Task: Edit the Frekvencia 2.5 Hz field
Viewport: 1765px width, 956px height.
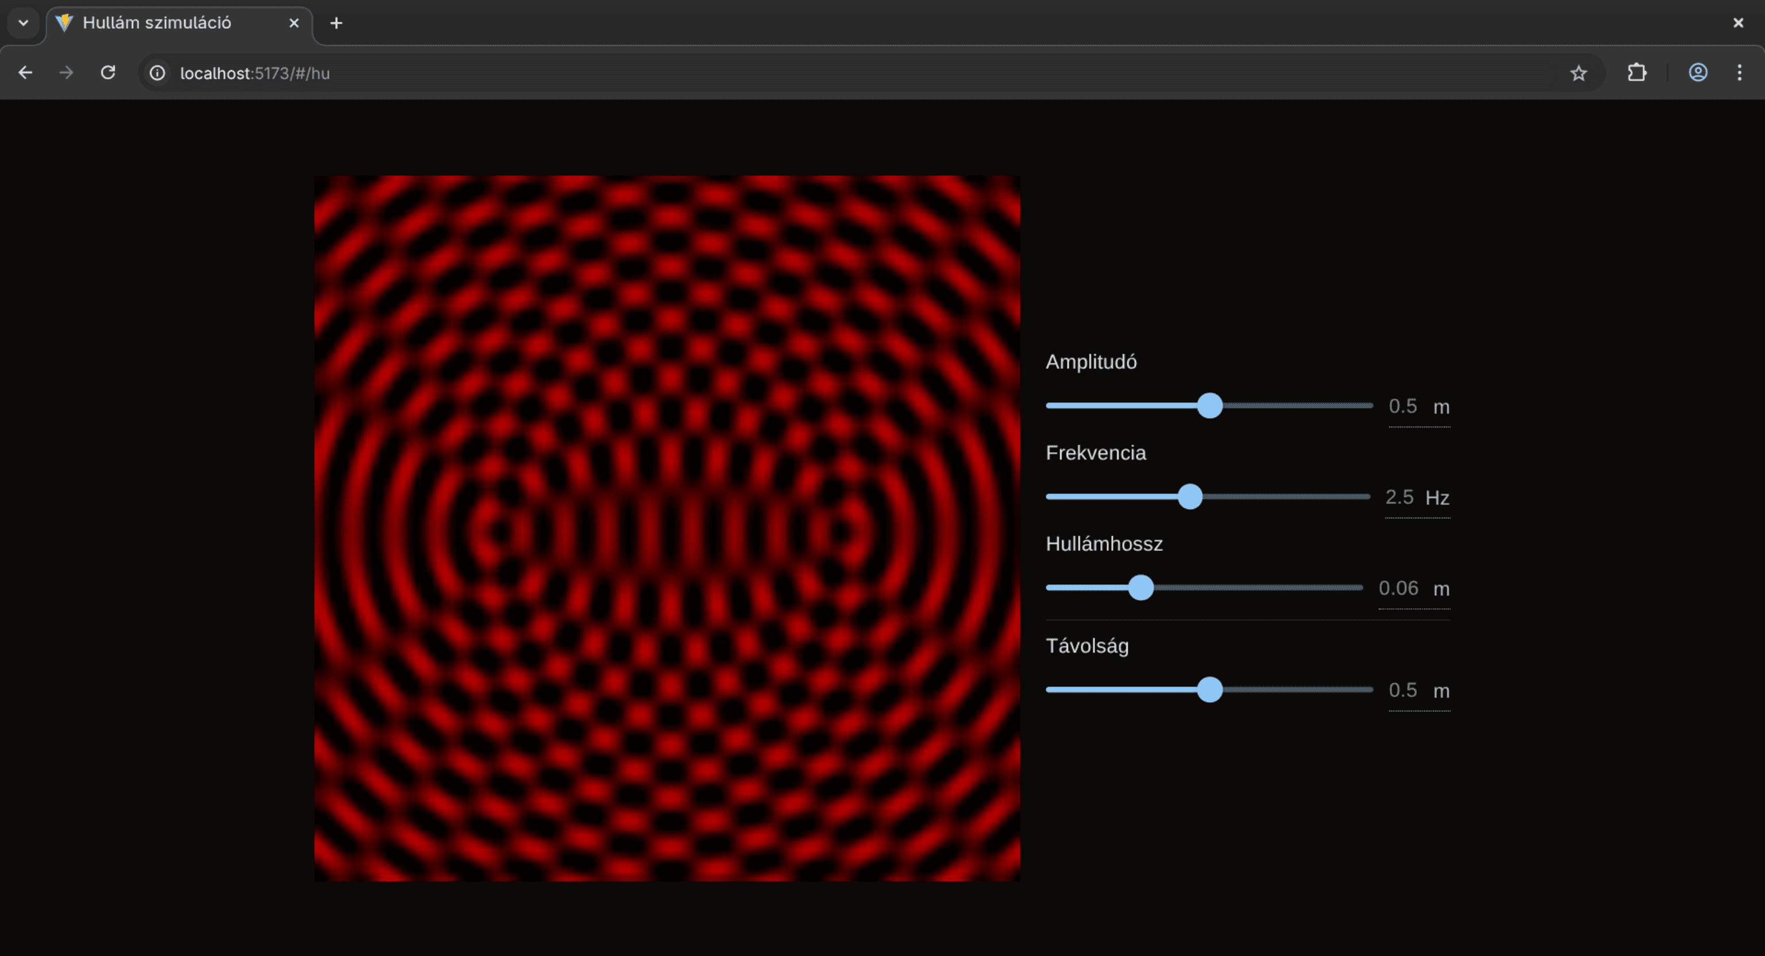Action: click(x=1399, y=498)
